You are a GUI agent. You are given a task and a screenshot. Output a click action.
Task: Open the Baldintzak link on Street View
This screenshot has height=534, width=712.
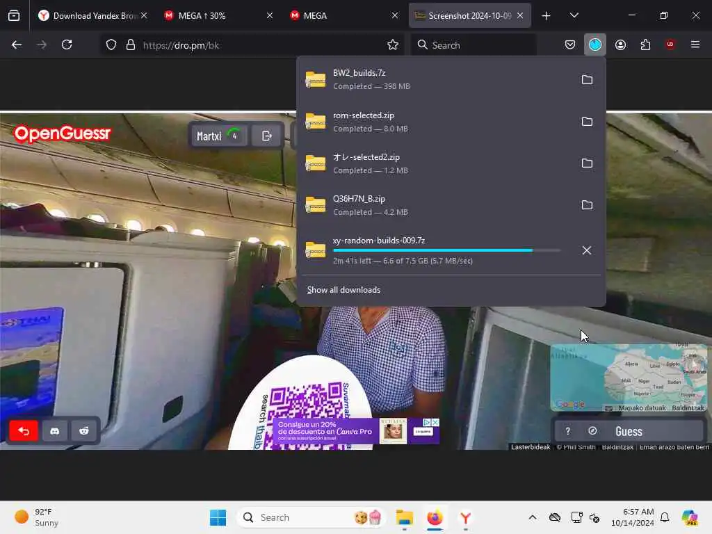[x=617, y=447]
